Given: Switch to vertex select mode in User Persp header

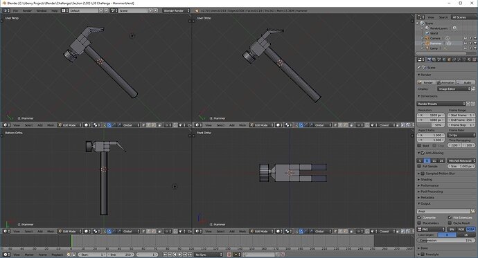Looking at the screenshot, I should tap(143, 125).
